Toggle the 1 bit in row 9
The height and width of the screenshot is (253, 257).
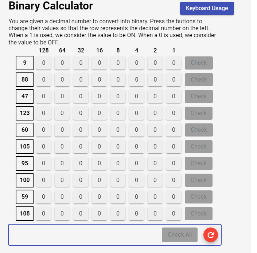(174, 63)
